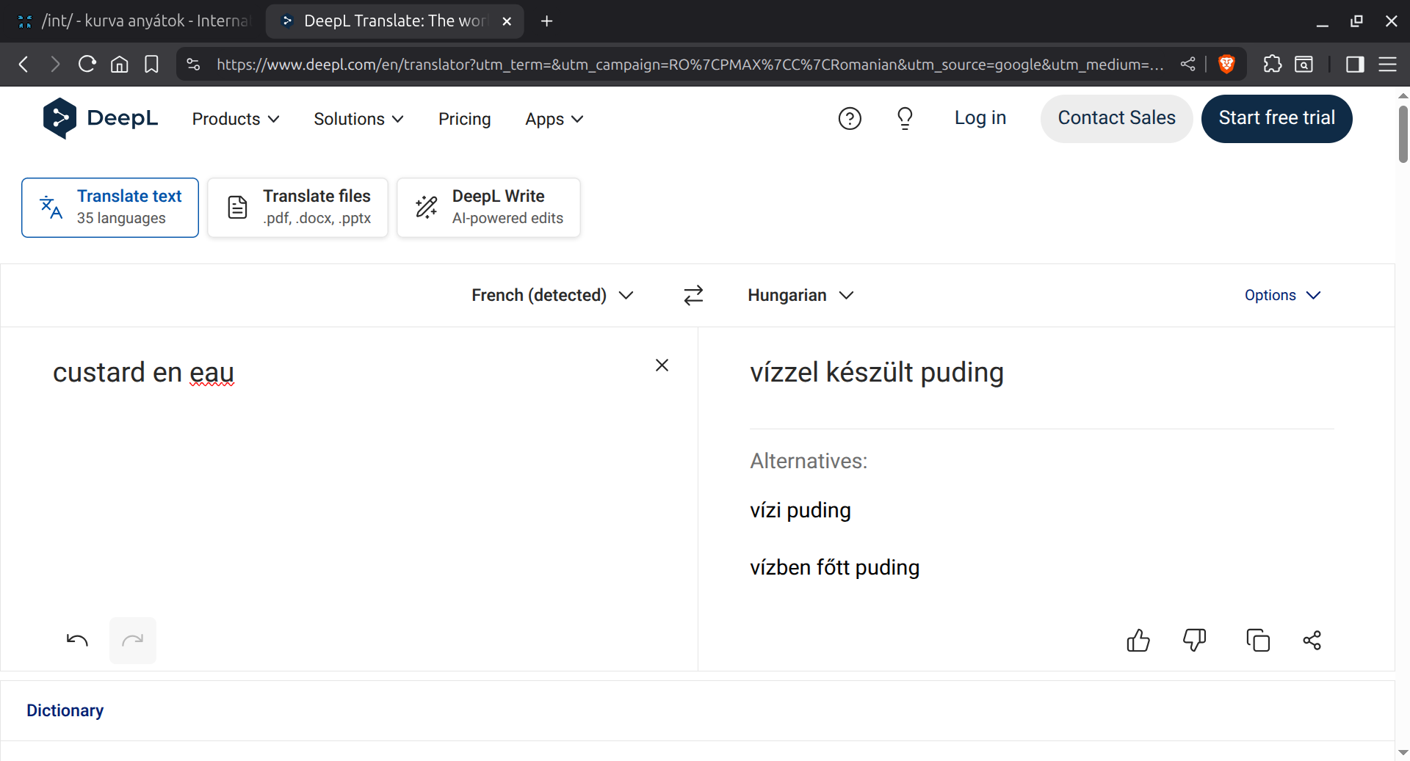
Task: Choose alternative 'vízben főtt puding'
Action: click(834, 567)
